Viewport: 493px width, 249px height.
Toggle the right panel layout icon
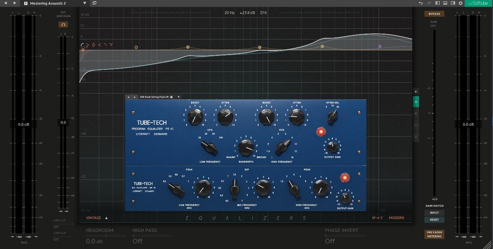pos(453,3)
